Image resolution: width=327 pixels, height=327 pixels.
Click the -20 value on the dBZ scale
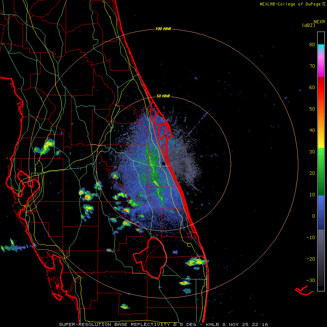[311, 259]
